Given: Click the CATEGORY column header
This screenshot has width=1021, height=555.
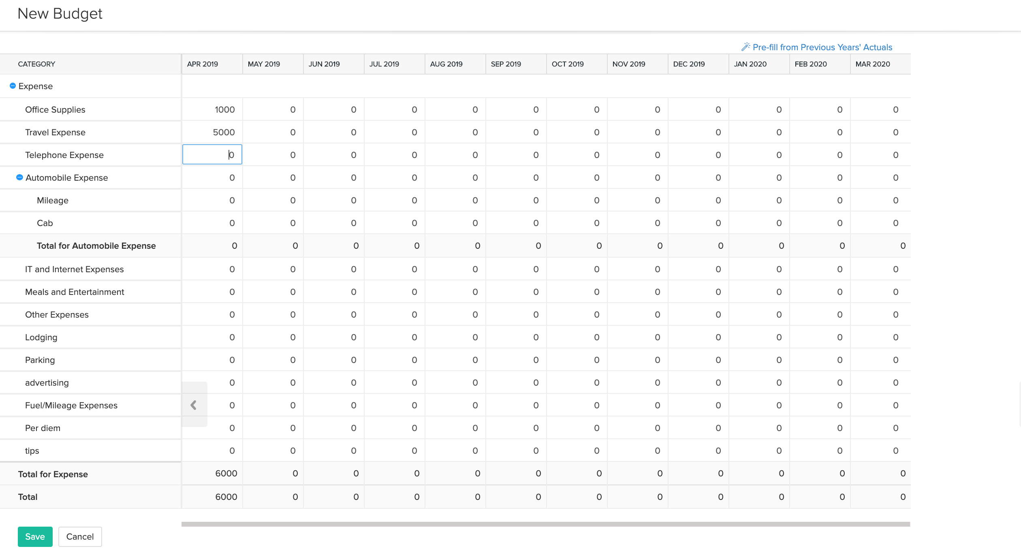Looking at the screenshot, I should click(36, 64).
